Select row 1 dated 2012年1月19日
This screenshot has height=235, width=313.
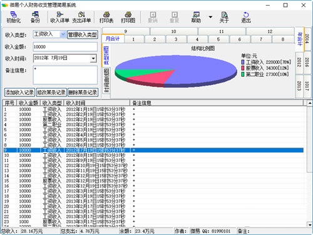point(153,109)
